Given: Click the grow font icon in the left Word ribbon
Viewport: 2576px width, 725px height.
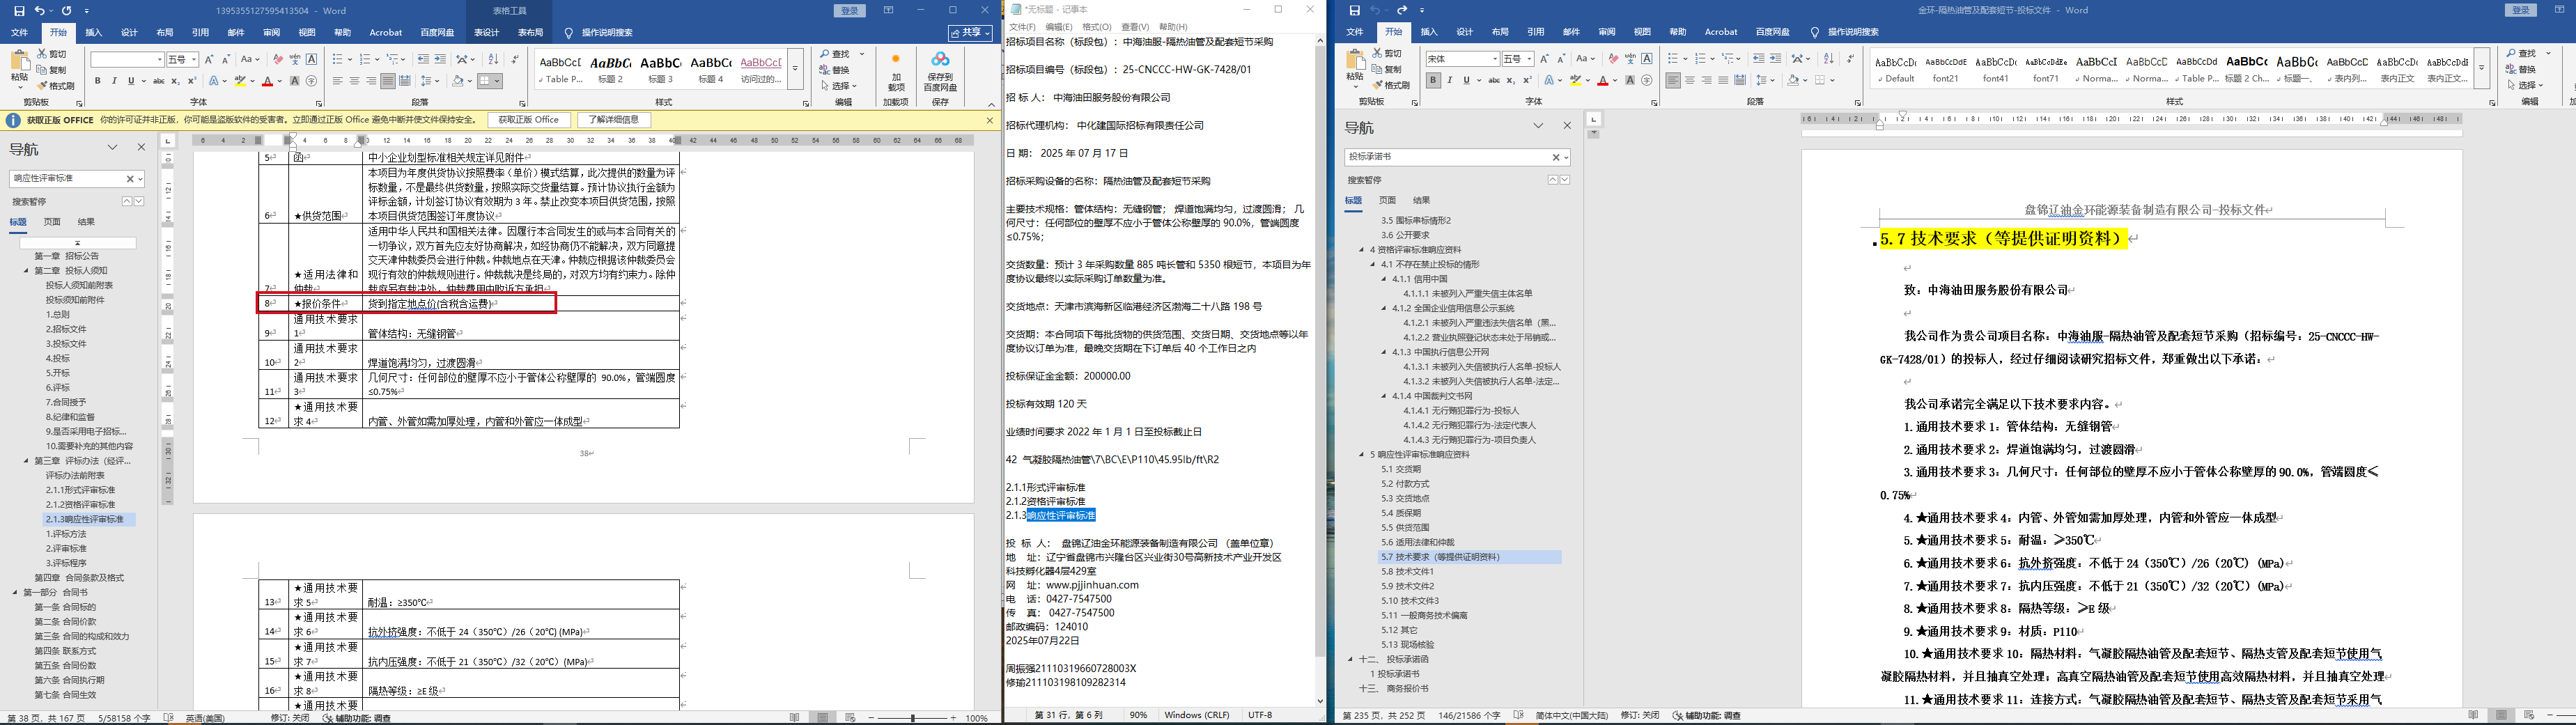Looking at the screenshot, I should [210, 60].
